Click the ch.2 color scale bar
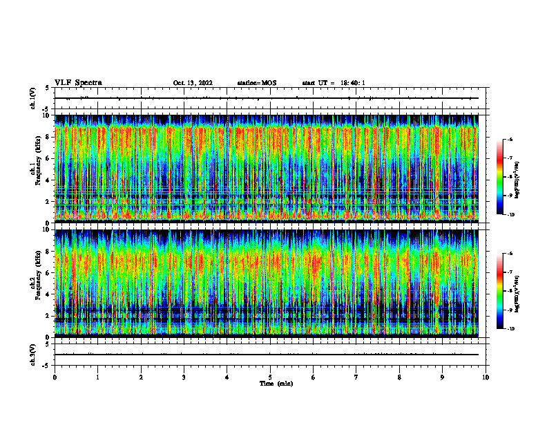This screenshot has height=423, width=547. point(500,291)
